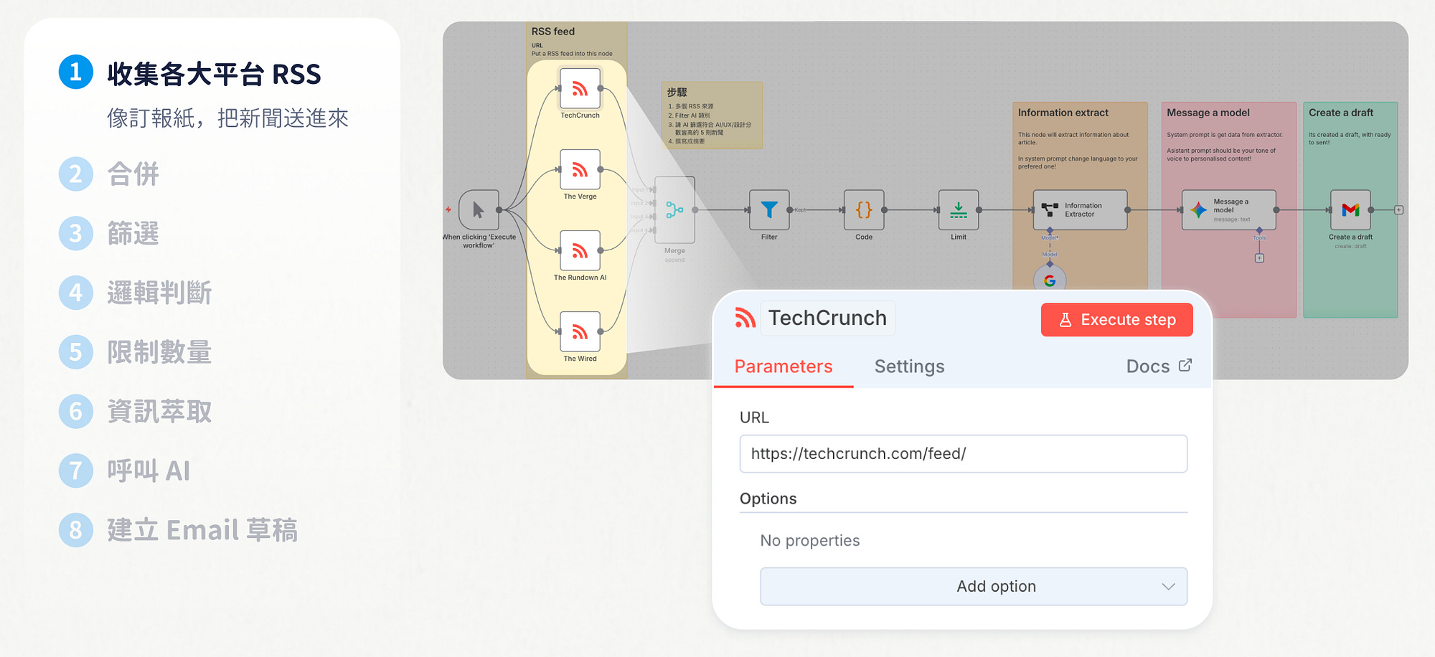Switch to the Settings tab
1435x657 pixels.
tap(909, 367)
